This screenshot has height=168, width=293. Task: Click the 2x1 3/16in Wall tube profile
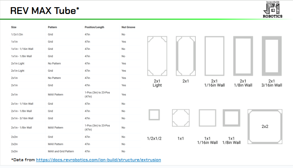271,56
